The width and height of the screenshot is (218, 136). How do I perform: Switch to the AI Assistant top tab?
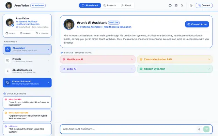pyautogui.click(x=90, y=5)
